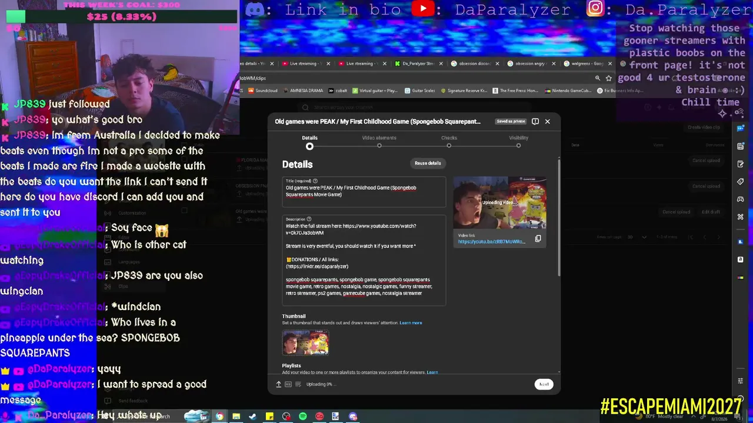The width and height of the screenshot is (753, 423).
Task: Click the Reuse details button
Action: click(428, 163)
